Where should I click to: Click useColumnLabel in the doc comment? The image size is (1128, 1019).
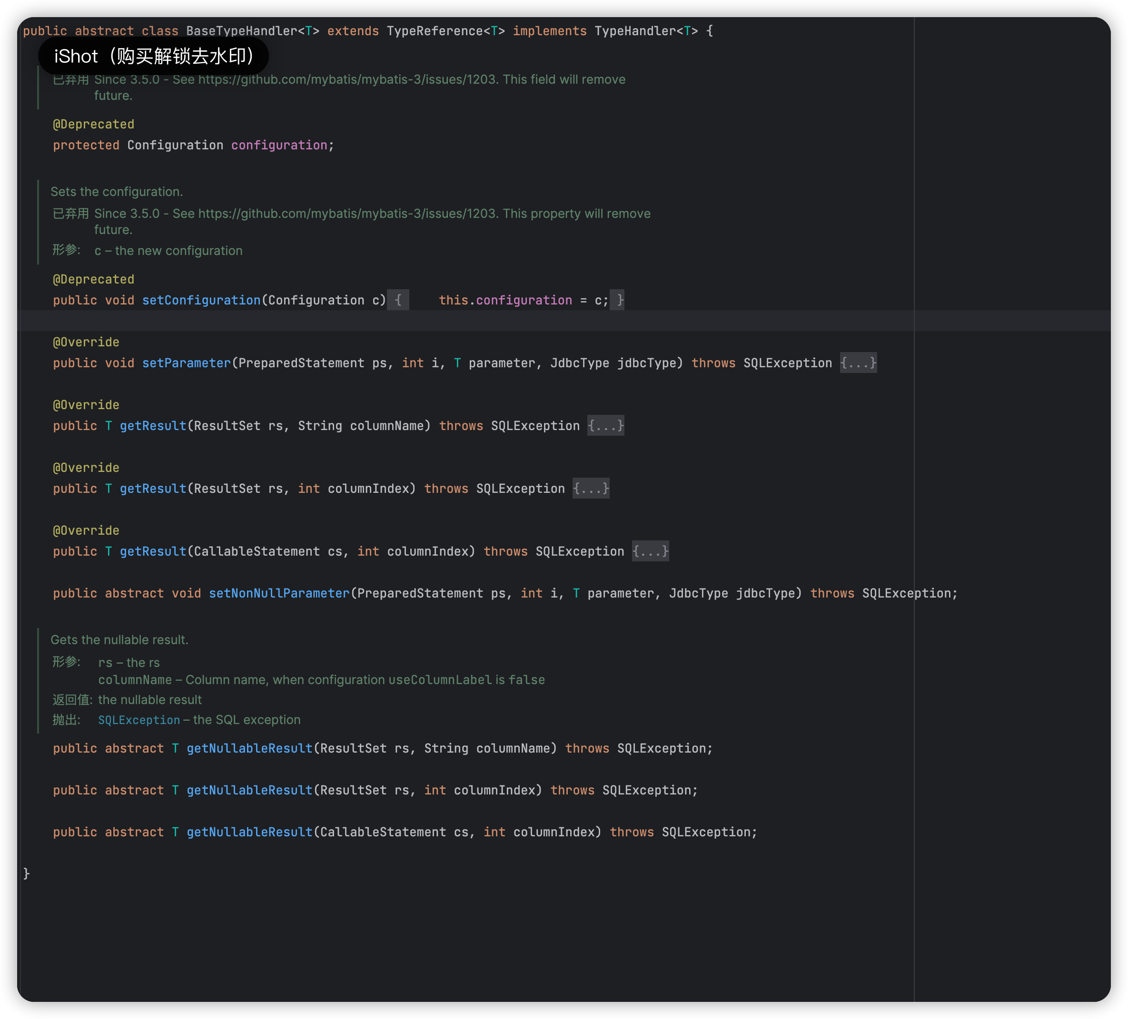(x=440, y=679)
